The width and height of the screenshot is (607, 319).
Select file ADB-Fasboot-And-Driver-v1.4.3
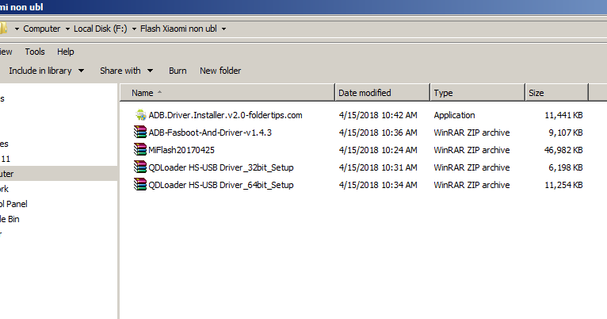tap(210, 133)
